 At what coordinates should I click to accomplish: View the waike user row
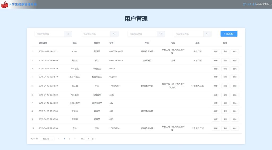tap(216, 69)
